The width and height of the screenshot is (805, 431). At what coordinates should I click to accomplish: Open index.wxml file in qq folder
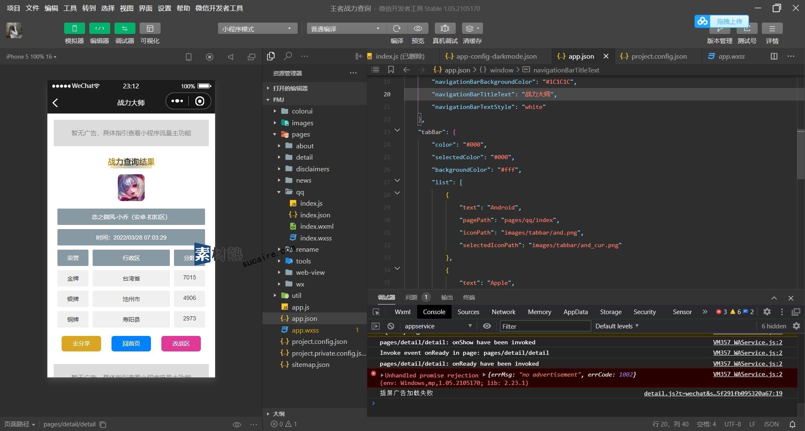pos(317,226)
